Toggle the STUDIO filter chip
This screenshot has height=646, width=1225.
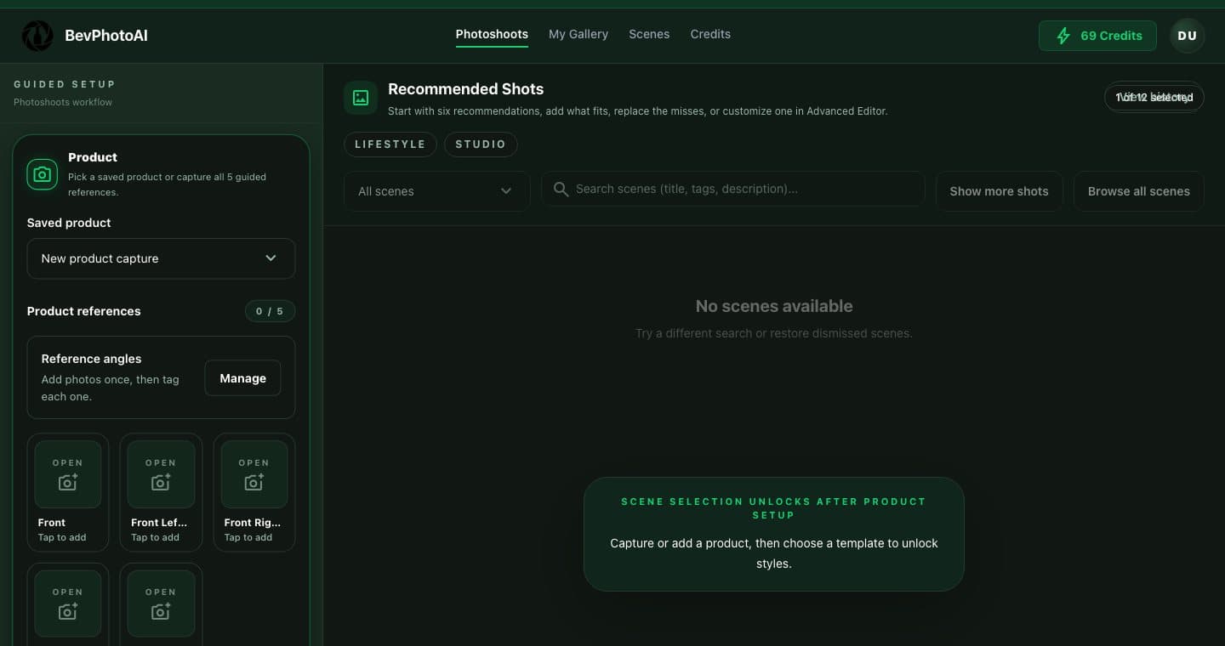pyautogui.click(x=481, y=144)
